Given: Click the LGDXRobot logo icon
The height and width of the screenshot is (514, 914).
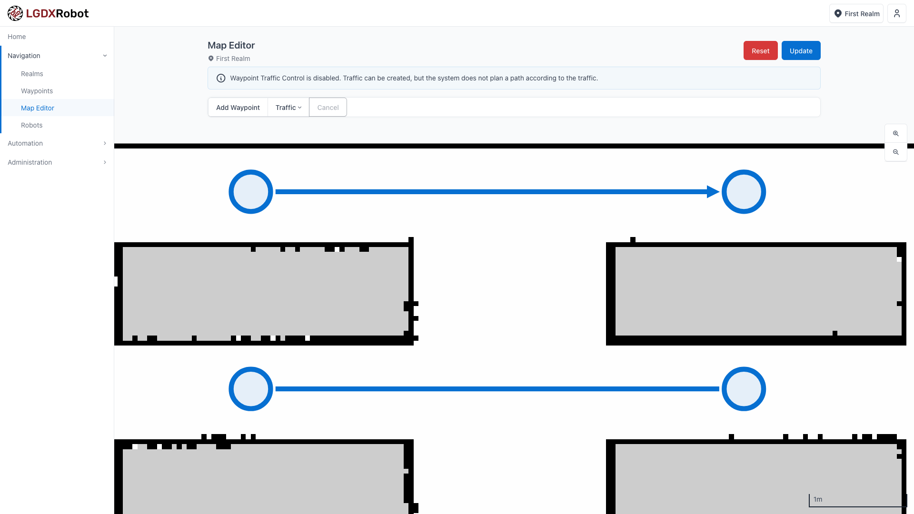Looking at the screenshot, I should click(15, 13).
